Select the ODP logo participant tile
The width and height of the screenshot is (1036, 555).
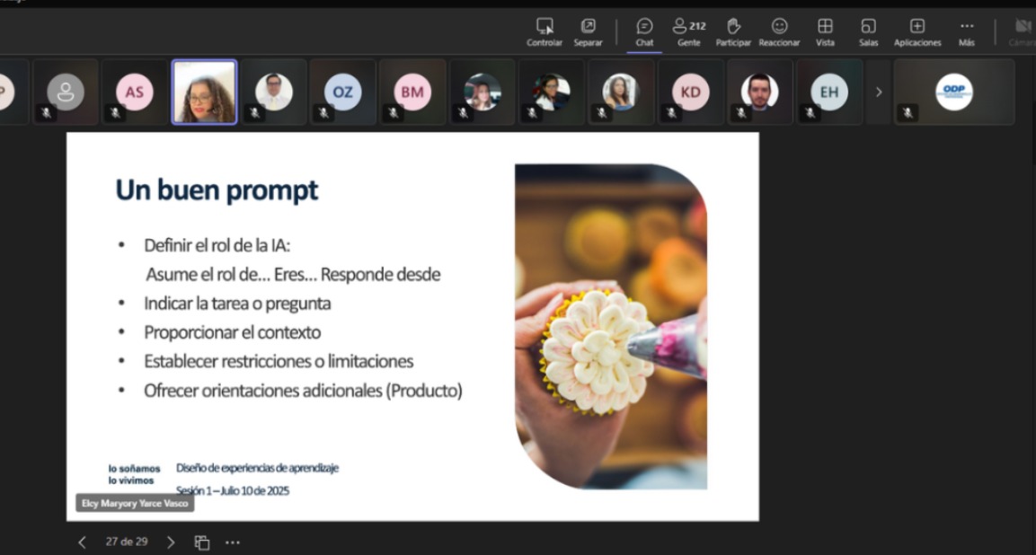954,92
